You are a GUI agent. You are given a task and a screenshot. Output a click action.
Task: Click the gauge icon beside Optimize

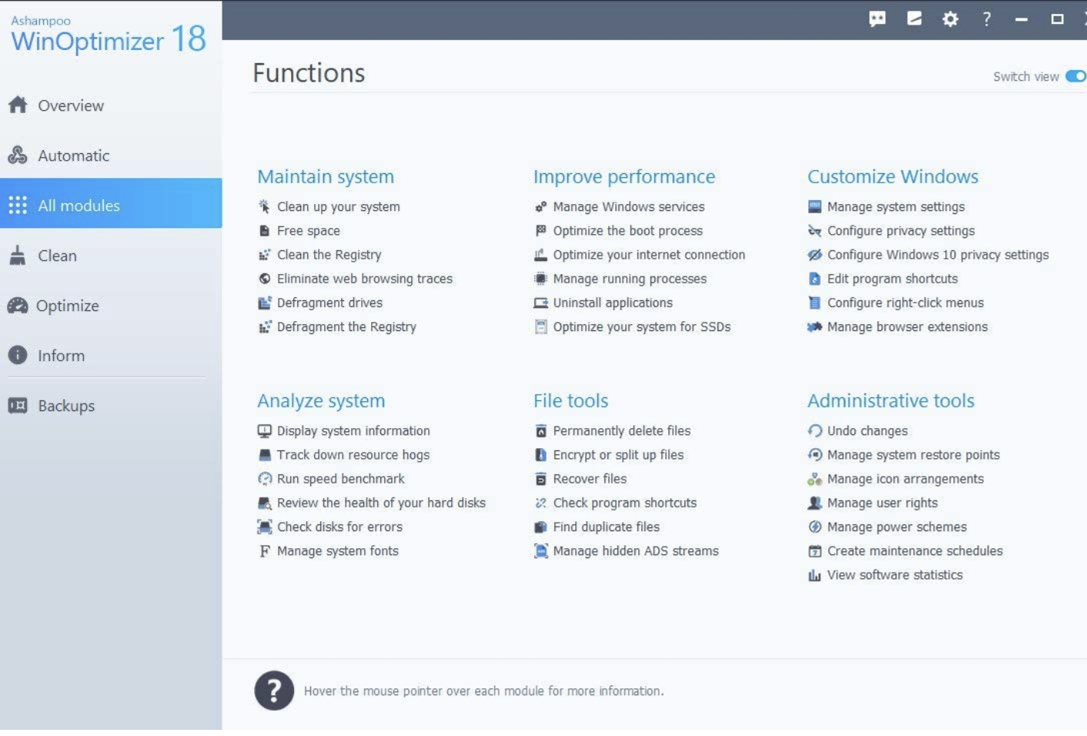coord(18,306)
